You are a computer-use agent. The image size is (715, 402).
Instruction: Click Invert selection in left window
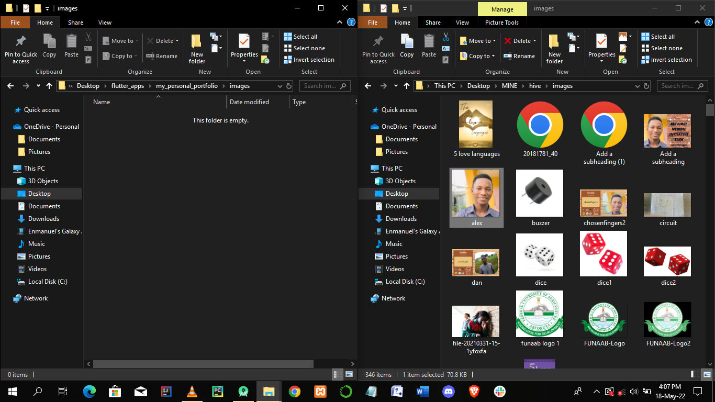309,60
